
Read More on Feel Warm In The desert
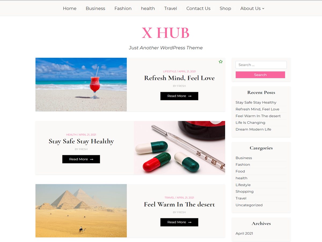[x=179, y=222]
